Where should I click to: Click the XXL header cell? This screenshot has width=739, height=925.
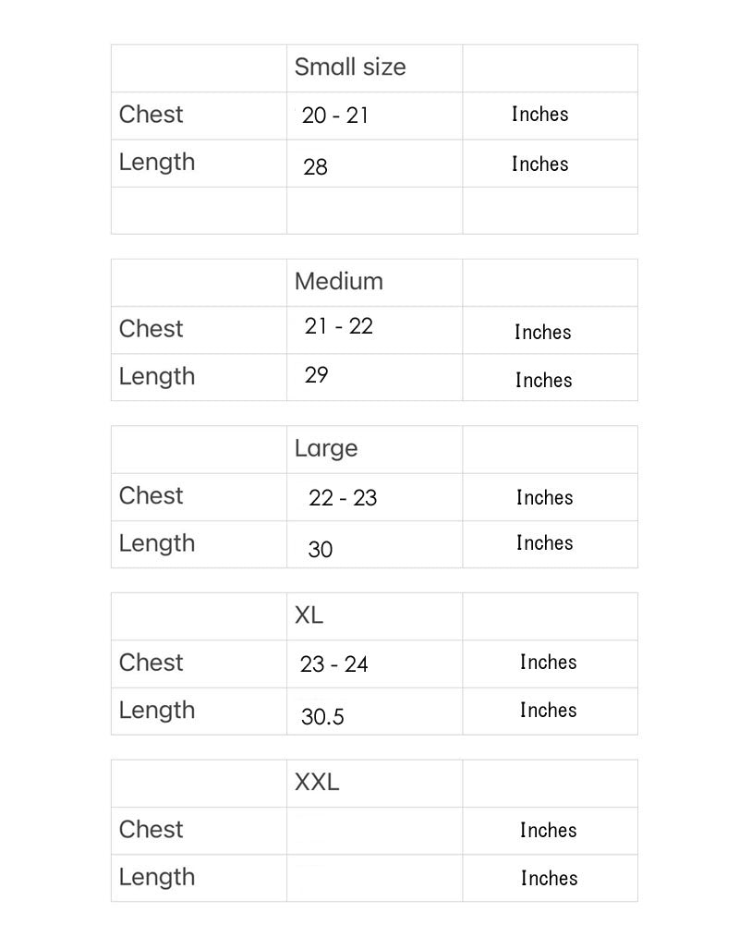click(x=317, y=783)
